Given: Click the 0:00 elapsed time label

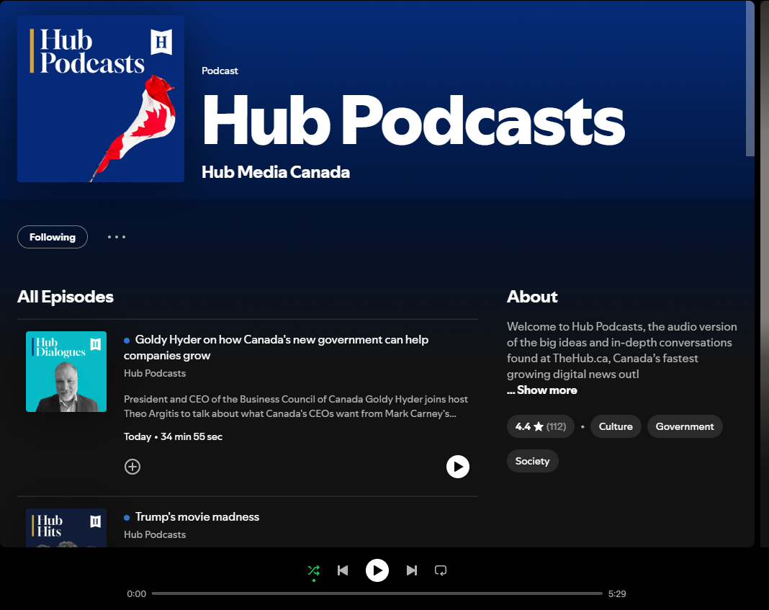Looking at the screenshot, I should [136, 594].
